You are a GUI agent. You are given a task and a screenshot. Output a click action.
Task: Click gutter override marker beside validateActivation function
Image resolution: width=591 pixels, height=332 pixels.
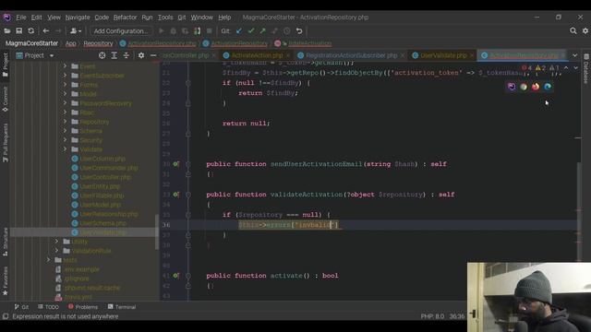(176, 195)
